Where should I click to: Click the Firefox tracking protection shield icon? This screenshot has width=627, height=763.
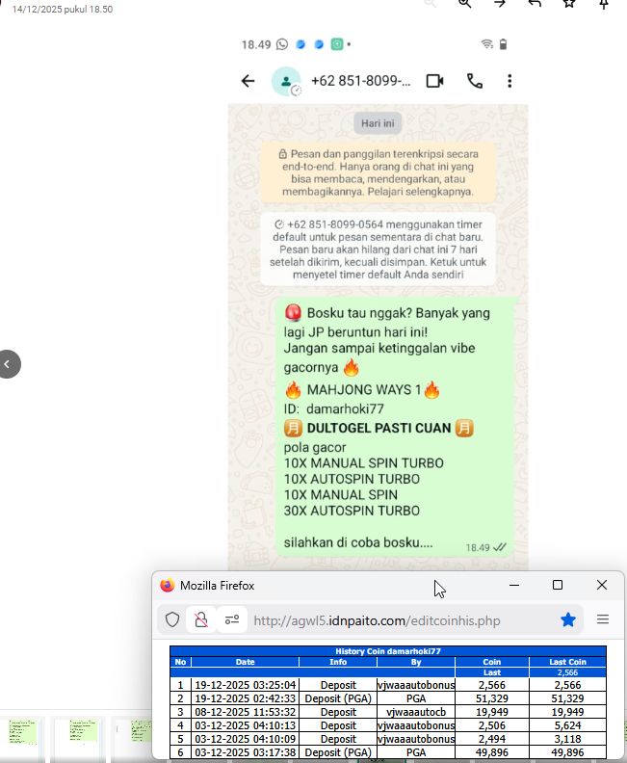pyautogui.click(x=172, y=619)
